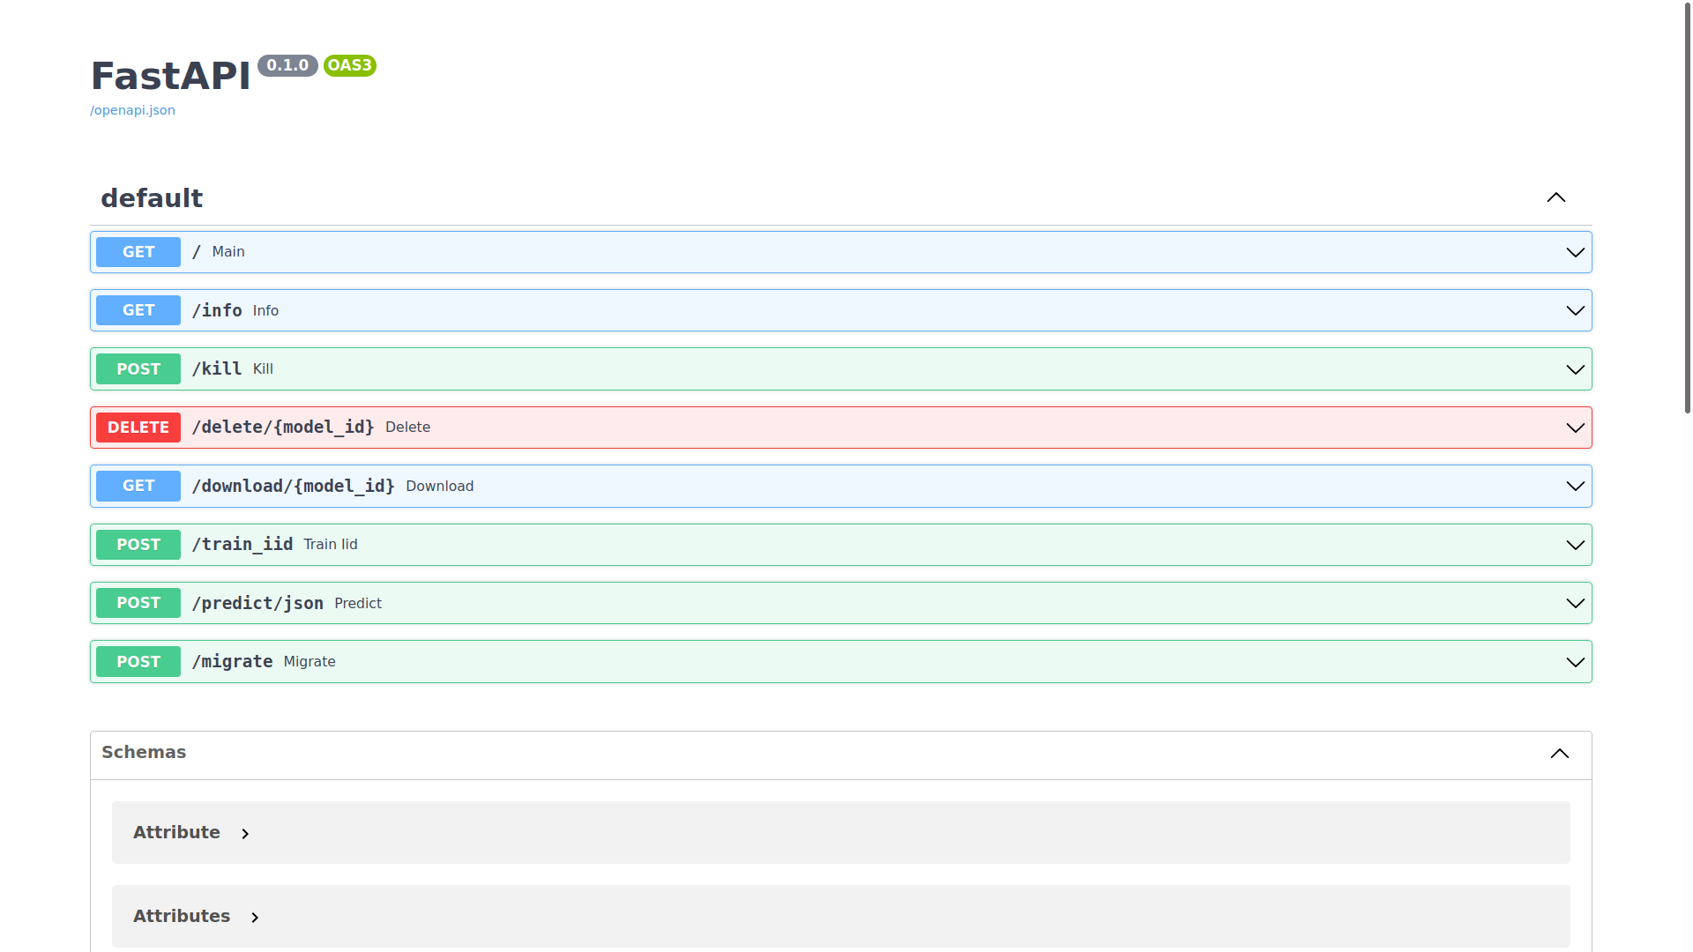The image size is (1693, 952).
Task: Click the /predict/json path text
Action: (x=257, y=603)
